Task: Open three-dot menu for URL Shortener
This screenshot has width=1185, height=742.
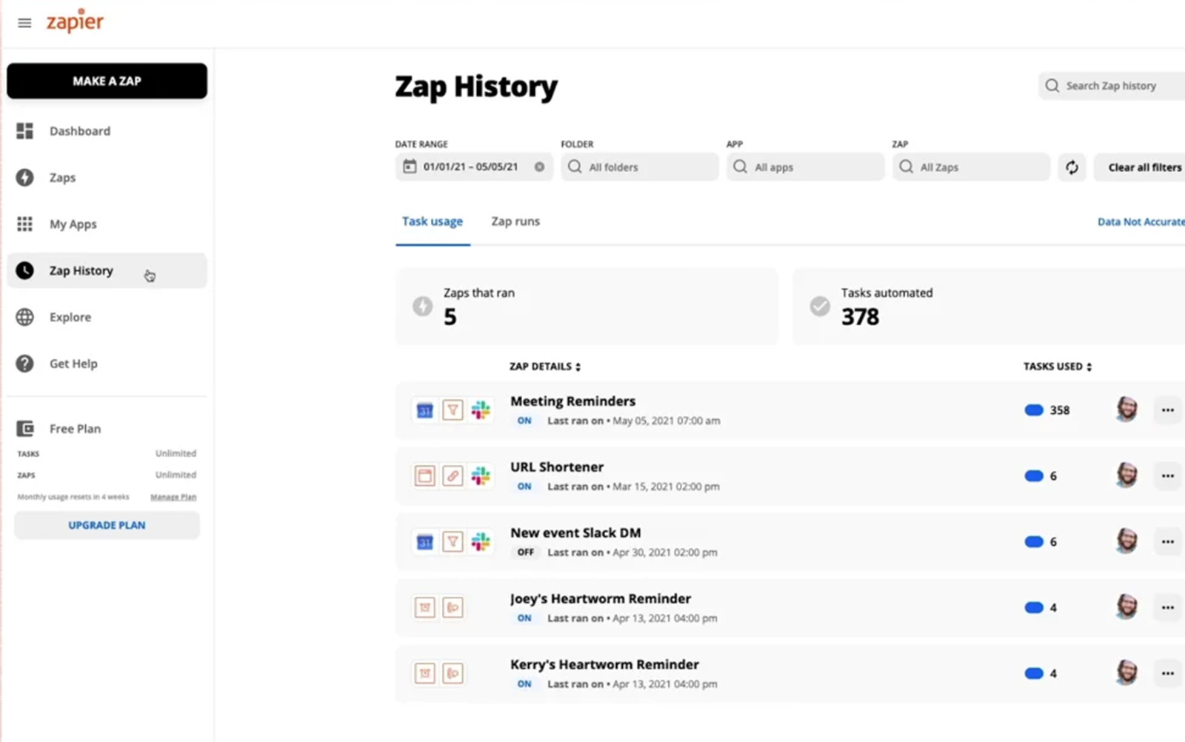Action: coord(1168,476)
